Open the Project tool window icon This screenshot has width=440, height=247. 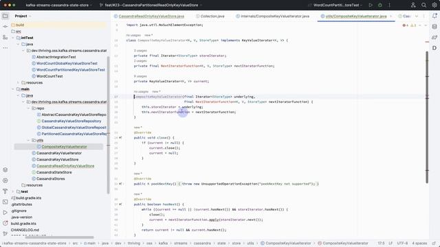coord(5,16)
